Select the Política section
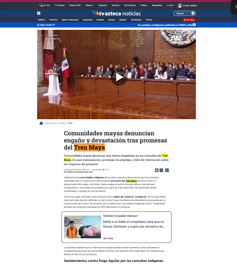This screenshot has width=237, height=265. (x=41, y=20)
